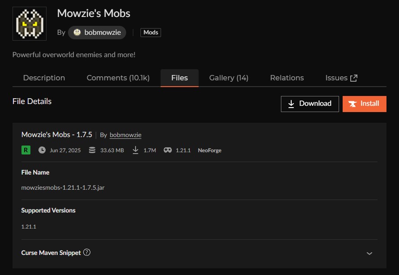Click the green R release badge
Viewport: 399px width, 275px height.
[x=25, y=150]
